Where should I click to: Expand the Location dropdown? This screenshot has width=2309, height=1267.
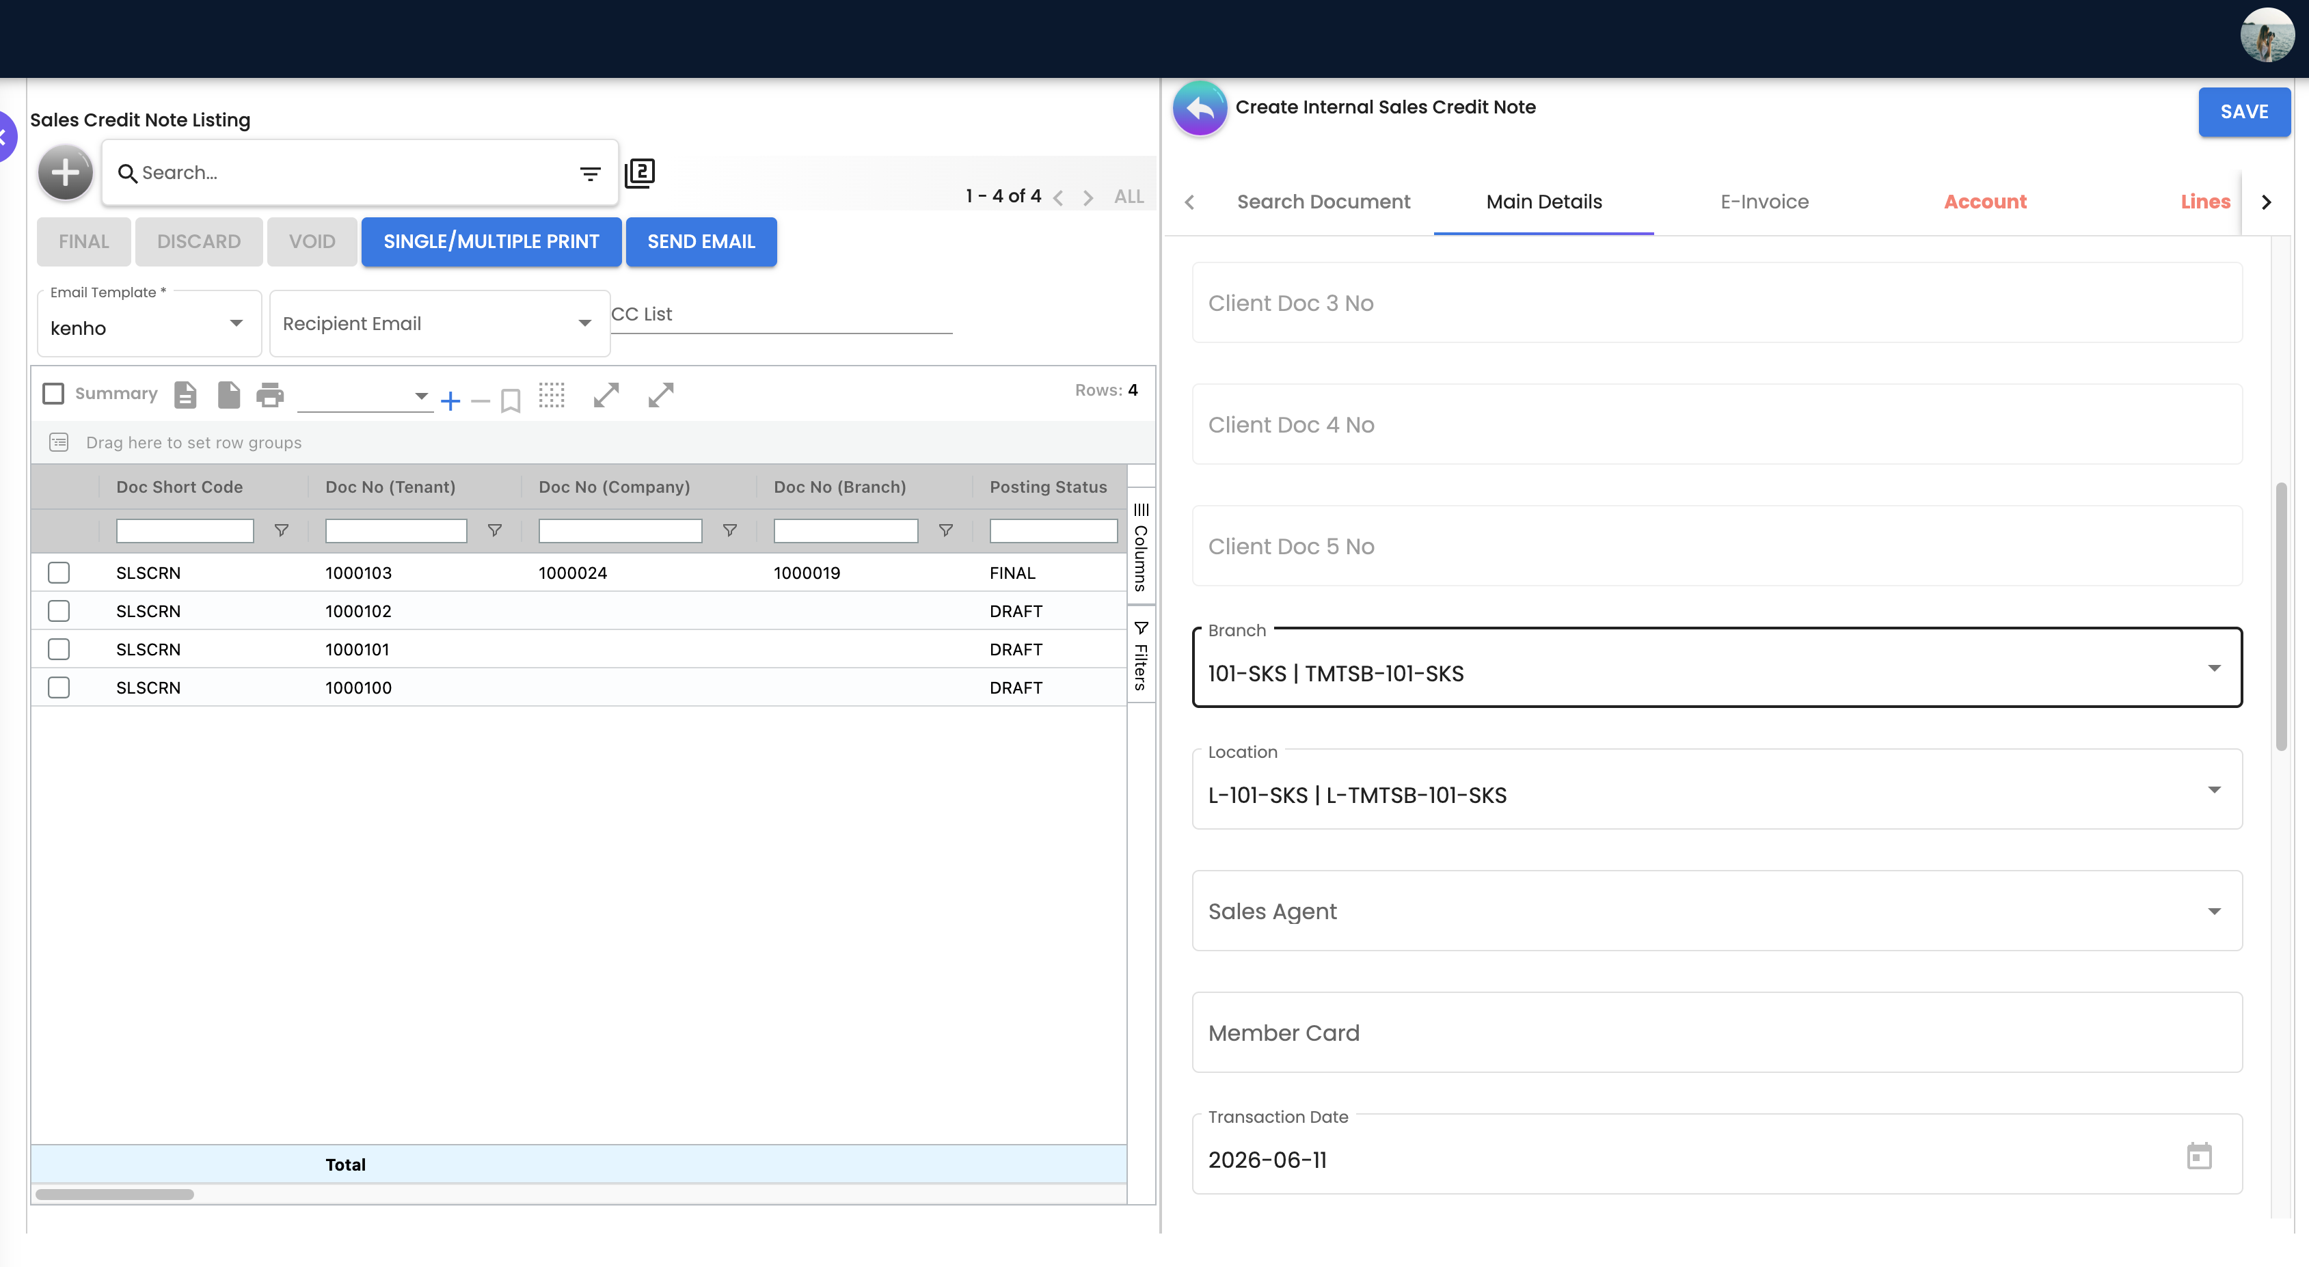point(1718,789)
